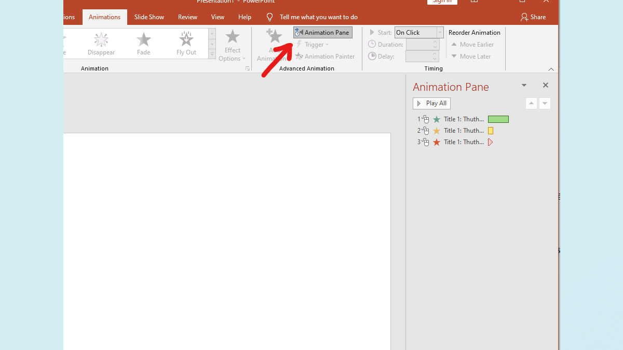This screenshot has width=623, height=350.
Task: Select the Animation Painter tool
Action: pos(326,56)
